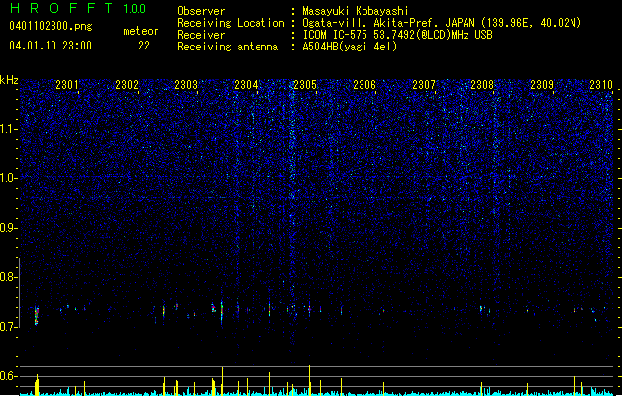Click the 2309 time marker
623x396 pixels.
pos(542,85)
